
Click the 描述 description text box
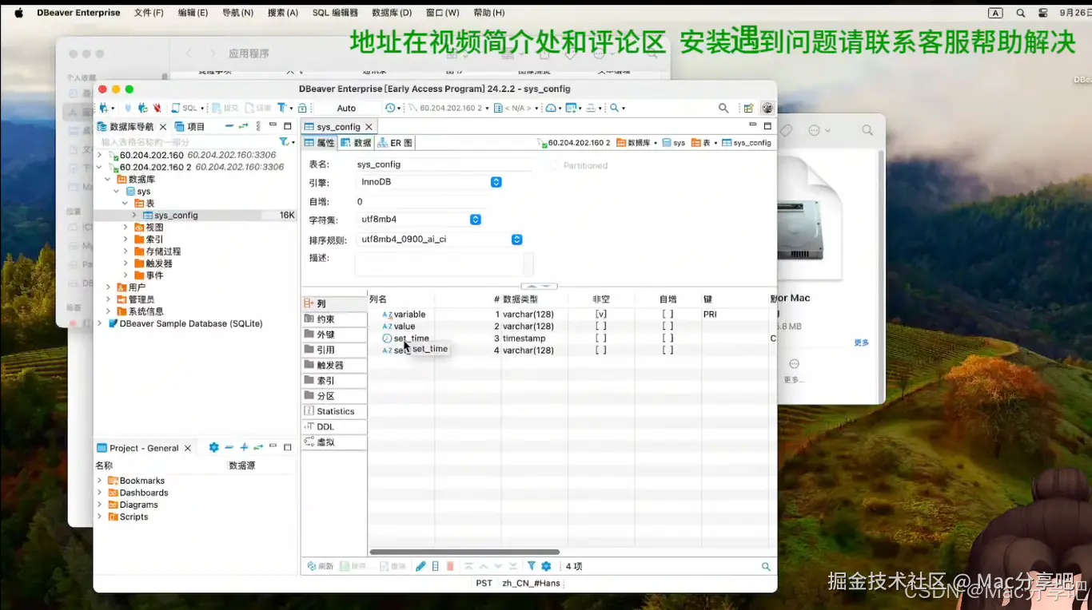[x=444, y=263]
